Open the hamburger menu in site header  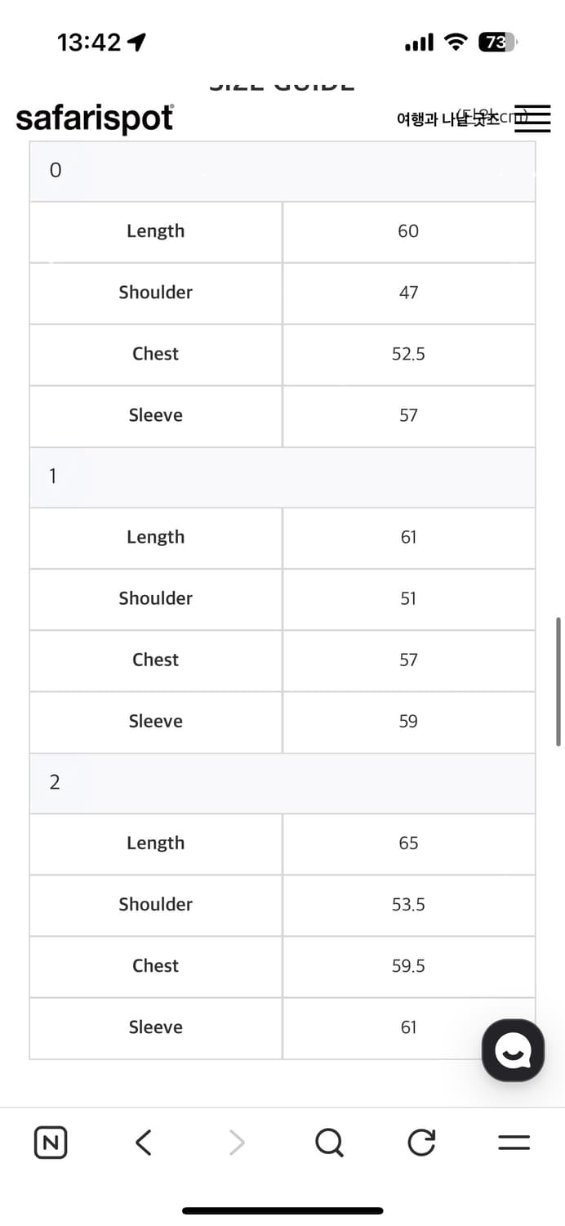click(x=532, y=119)
